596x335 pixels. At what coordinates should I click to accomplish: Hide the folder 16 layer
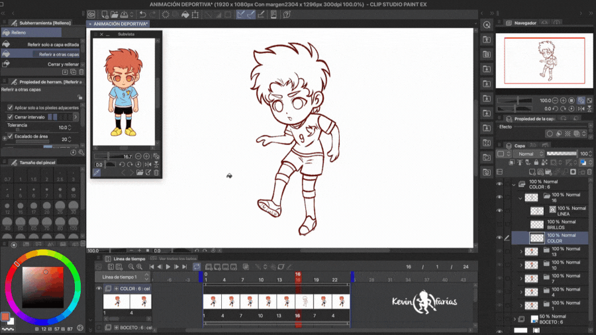[x=499, y=197]
